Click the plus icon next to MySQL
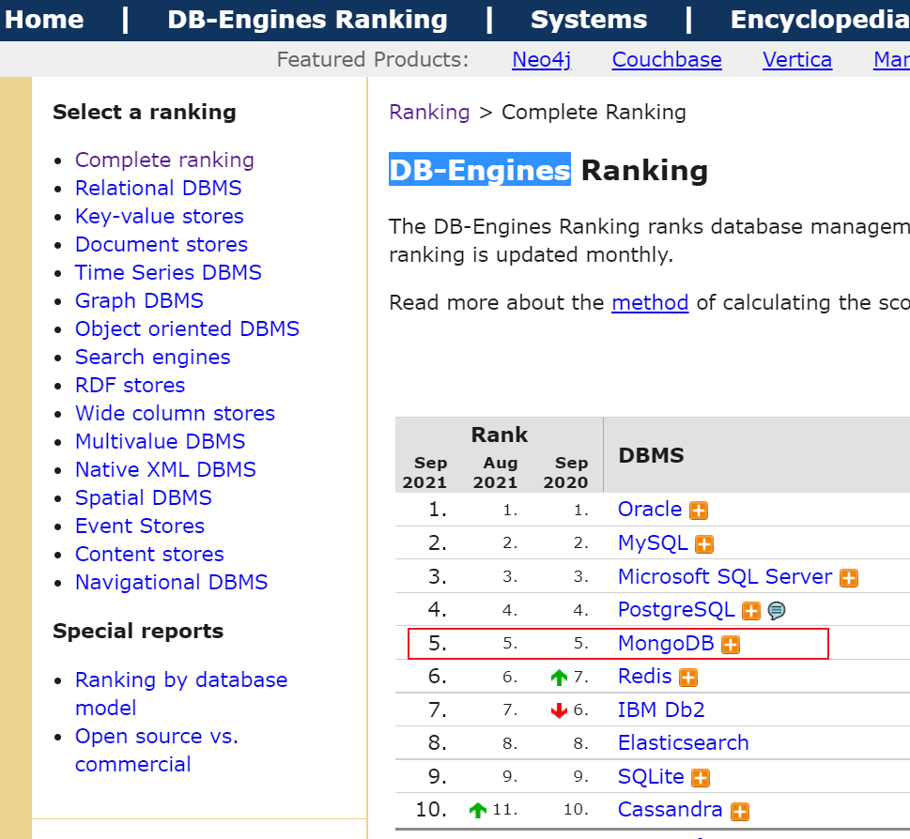This screenshot has height=839, width=910. [x=704, y=544]
